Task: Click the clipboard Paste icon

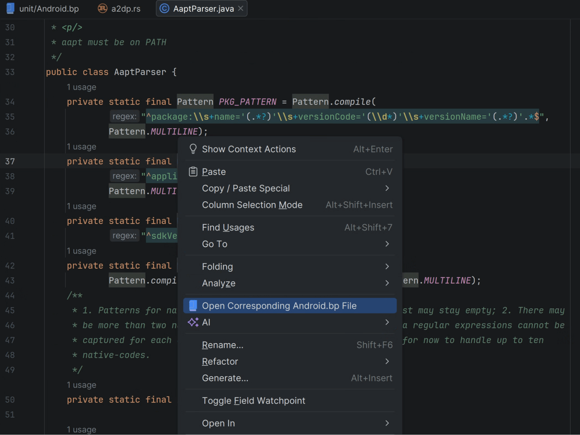Action: click(193, 172)
